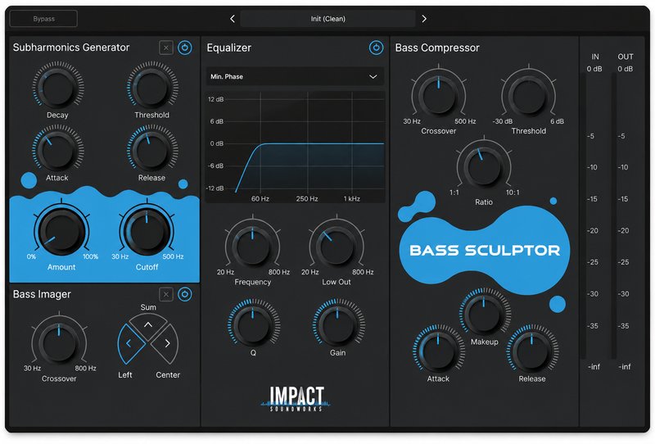Click the Bass Compressor Threshold knob
Image resolution: width=655 pixels, height=444 pixels.
528,95
